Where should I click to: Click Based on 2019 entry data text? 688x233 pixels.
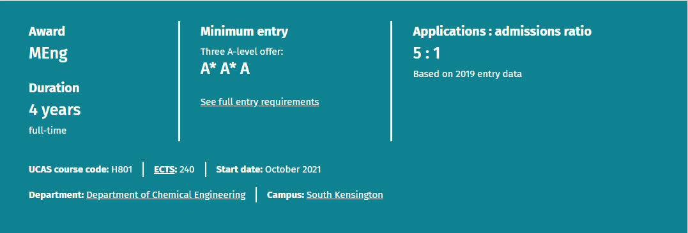click(x=468, y=74)
